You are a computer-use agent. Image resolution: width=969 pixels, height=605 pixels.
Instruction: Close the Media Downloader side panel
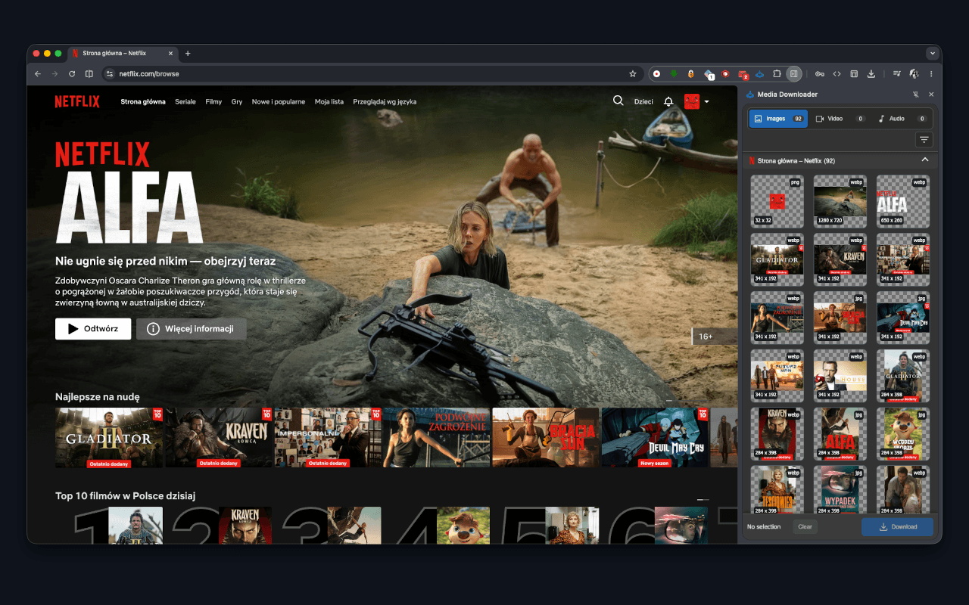[x=931, y=95]
